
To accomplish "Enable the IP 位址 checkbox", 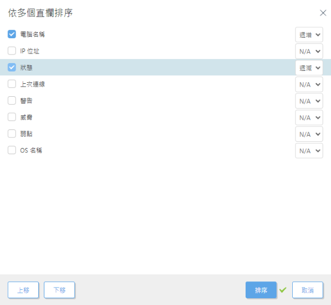I will point(12,51).
